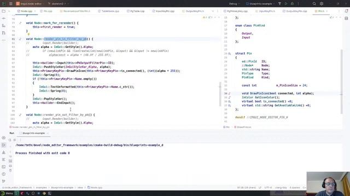The height and width of the screenshot is (196, 350).
Task: Show hidden tabs chevron in left editor
Action: click(x=213, y=11)
